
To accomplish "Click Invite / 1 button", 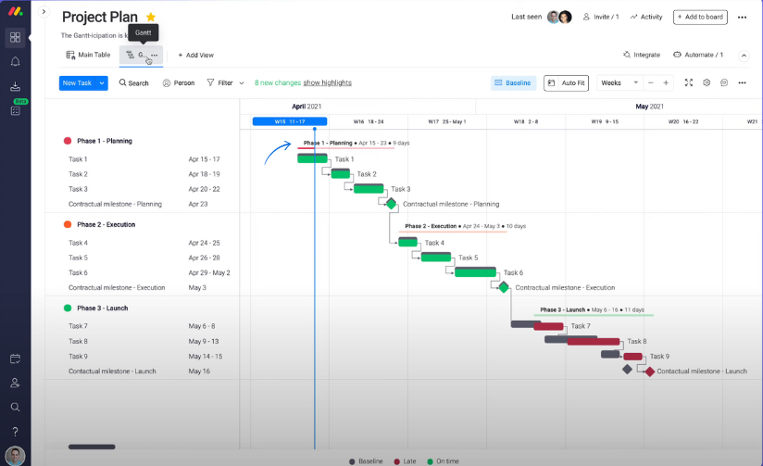I will tap(601, 17).
